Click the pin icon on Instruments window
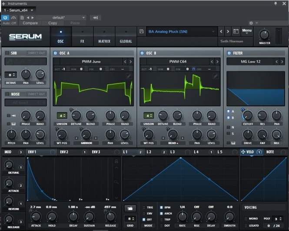The width and height of the screenshot is (289, 231). click(276, 3)
